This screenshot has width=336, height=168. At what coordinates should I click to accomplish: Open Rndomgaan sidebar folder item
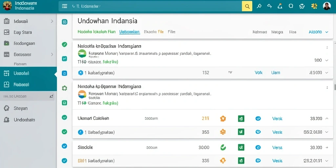click(x=28, y=43)
